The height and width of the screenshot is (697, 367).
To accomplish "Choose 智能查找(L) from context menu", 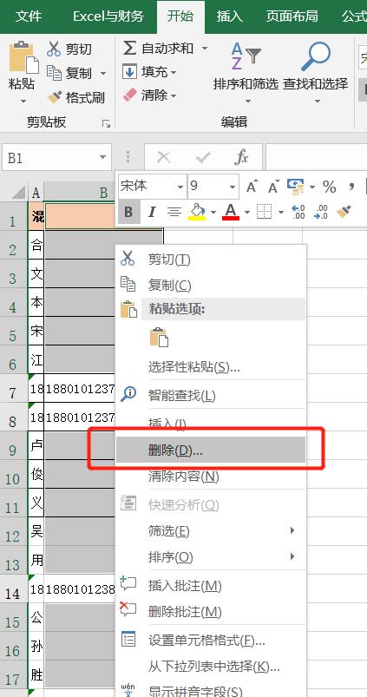I will pos(211,395).
